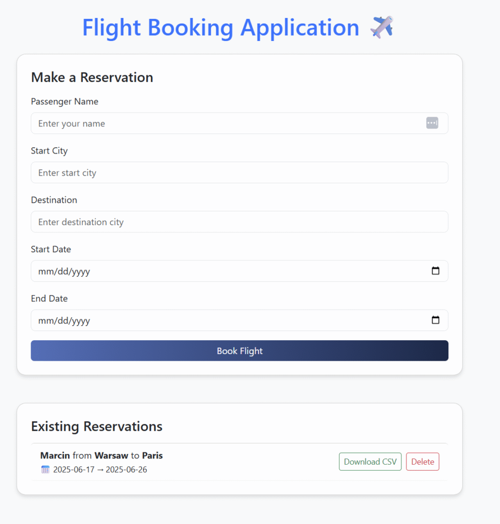Click the mm/dd/yyyy text in End Date
The width and height of the screenshot is (500, 524).
click(x=64, y=321)
